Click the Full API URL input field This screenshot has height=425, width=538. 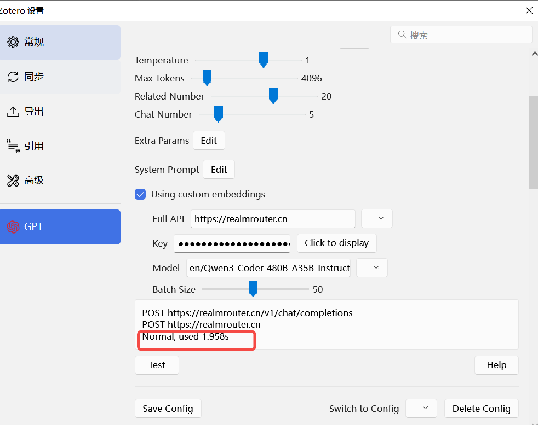pyautogui.click(x=273, y=219)
